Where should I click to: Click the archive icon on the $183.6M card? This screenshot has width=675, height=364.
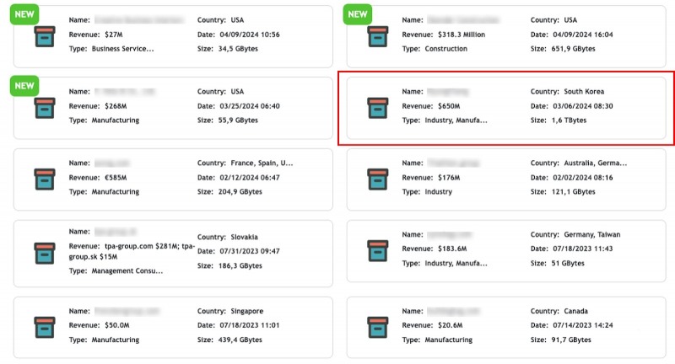[x=377, y=250]
